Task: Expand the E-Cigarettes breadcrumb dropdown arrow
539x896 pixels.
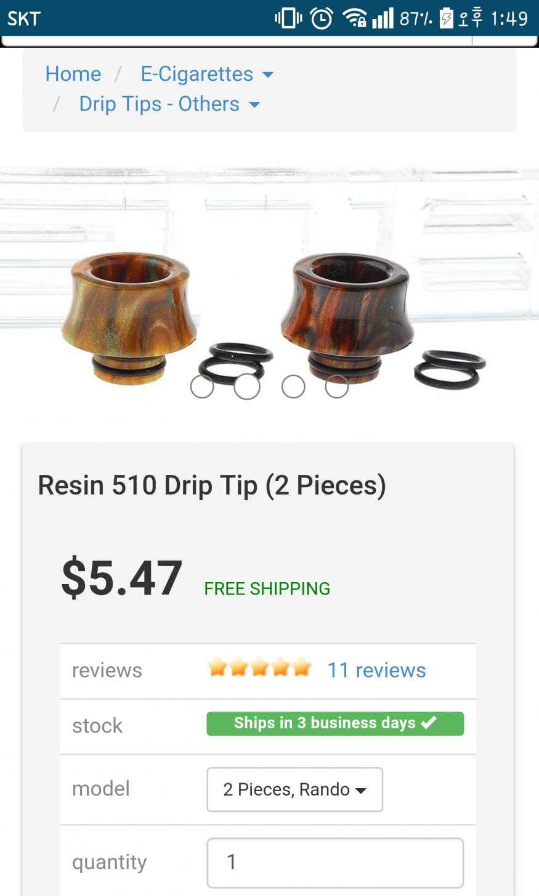Action: tap(268, 75)
